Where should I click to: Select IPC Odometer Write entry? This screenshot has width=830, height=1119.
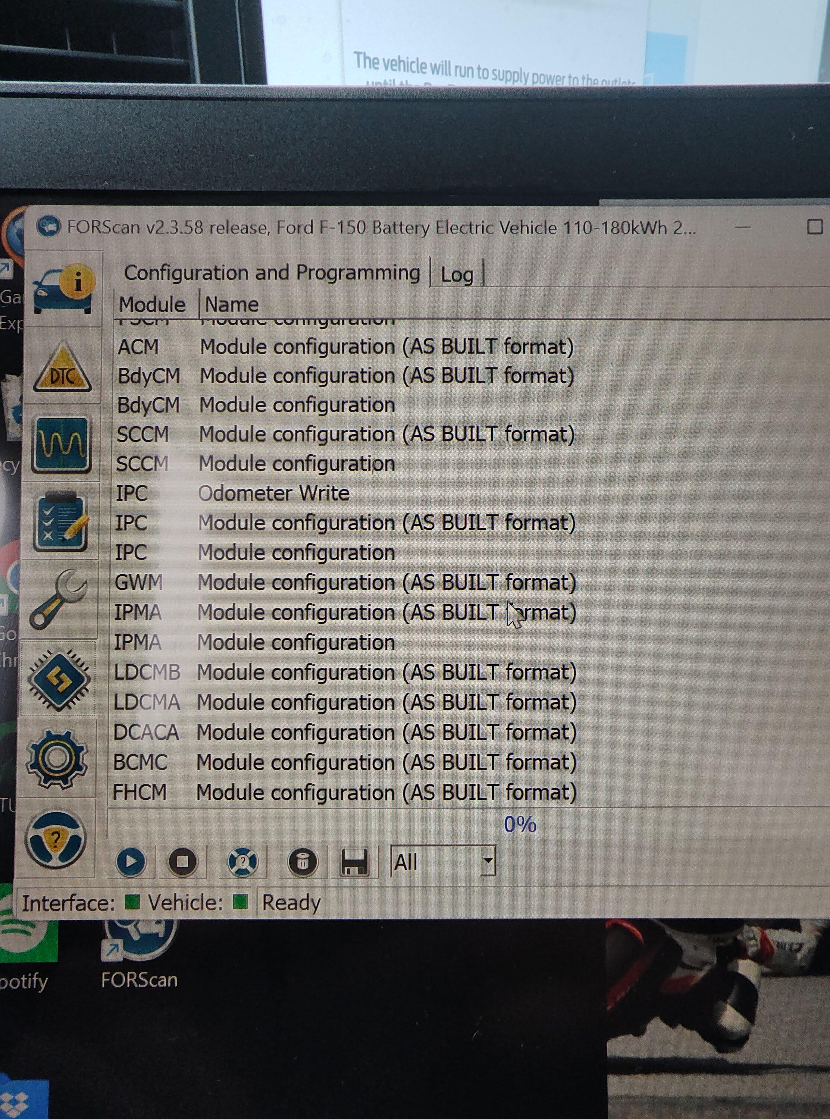(x=273, y=493)
